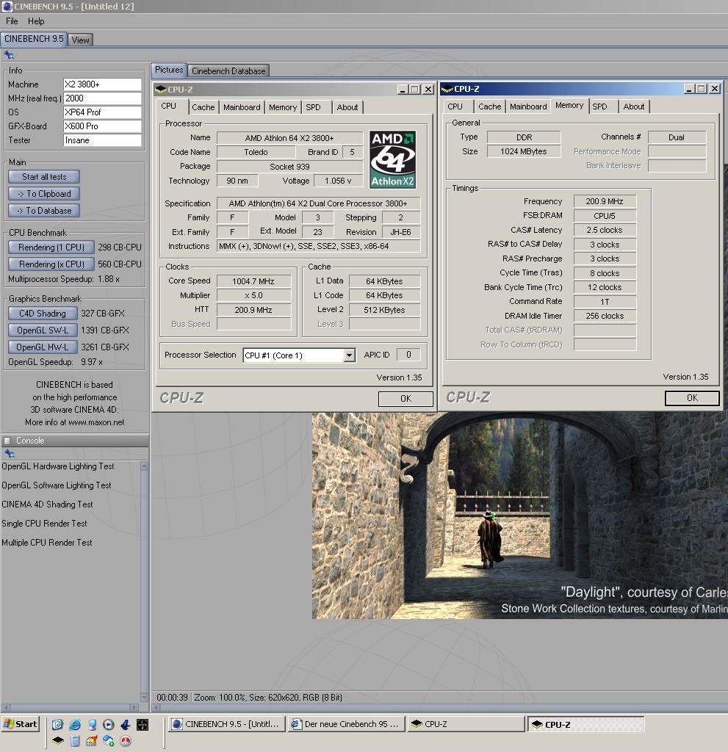Open the SPD tab in left CPU-Z window

click(x=314, y=107)
